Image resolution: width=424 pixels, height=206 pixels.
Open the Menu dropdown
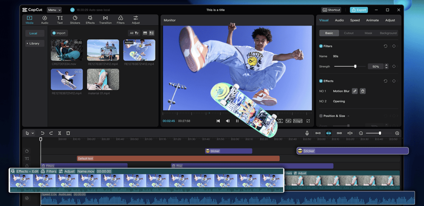(54, 10)
